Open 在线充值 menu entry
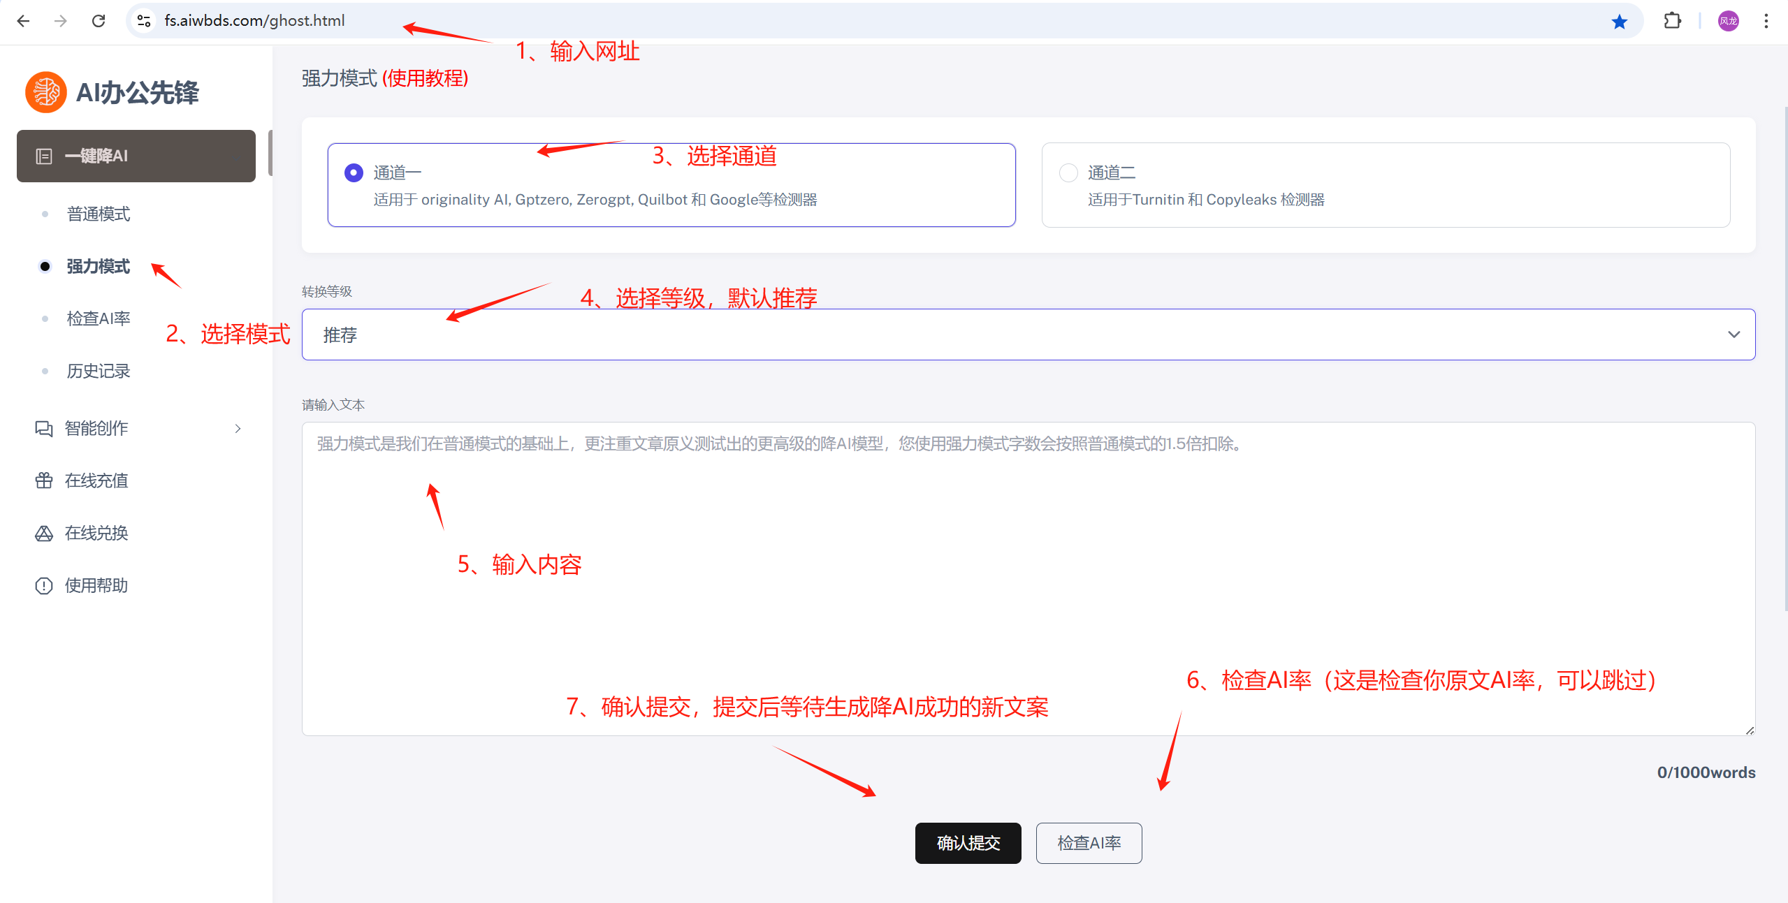The width and height of the screenshot is (1788, 903). coord(96,480)
